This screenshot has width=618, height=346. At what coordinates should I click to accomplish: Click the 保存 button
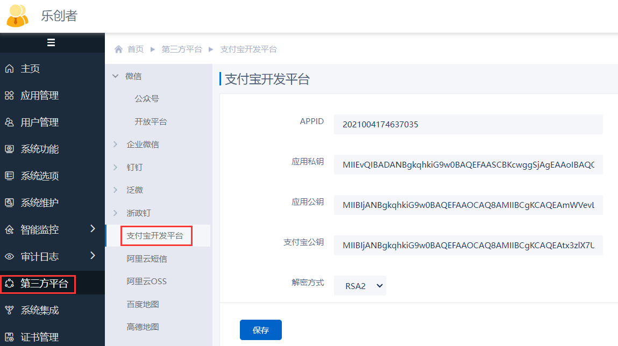pos(260,330)
